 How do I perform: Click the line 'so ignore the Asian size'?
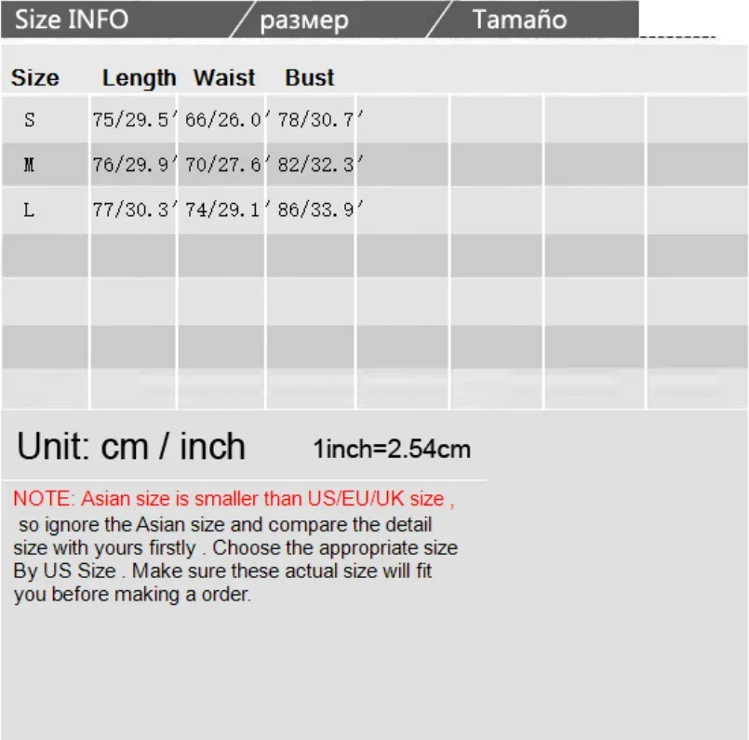[225, 525]
